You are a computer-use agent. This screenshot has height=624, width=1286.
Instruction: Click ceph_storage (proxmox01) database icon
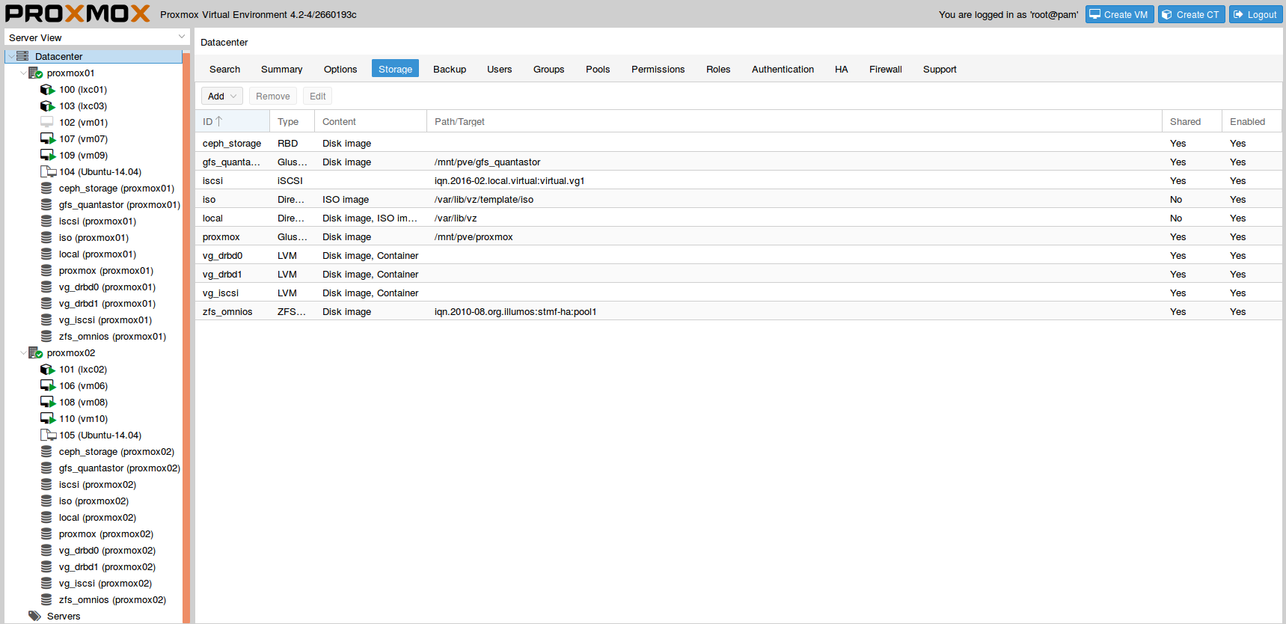[46, 189]
